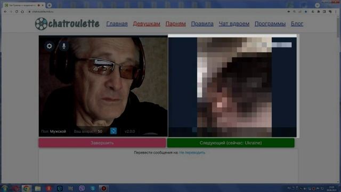Open the red Opera icon in taskbar
This screenshot has height=192, width=341.
[x=15, y=188]
